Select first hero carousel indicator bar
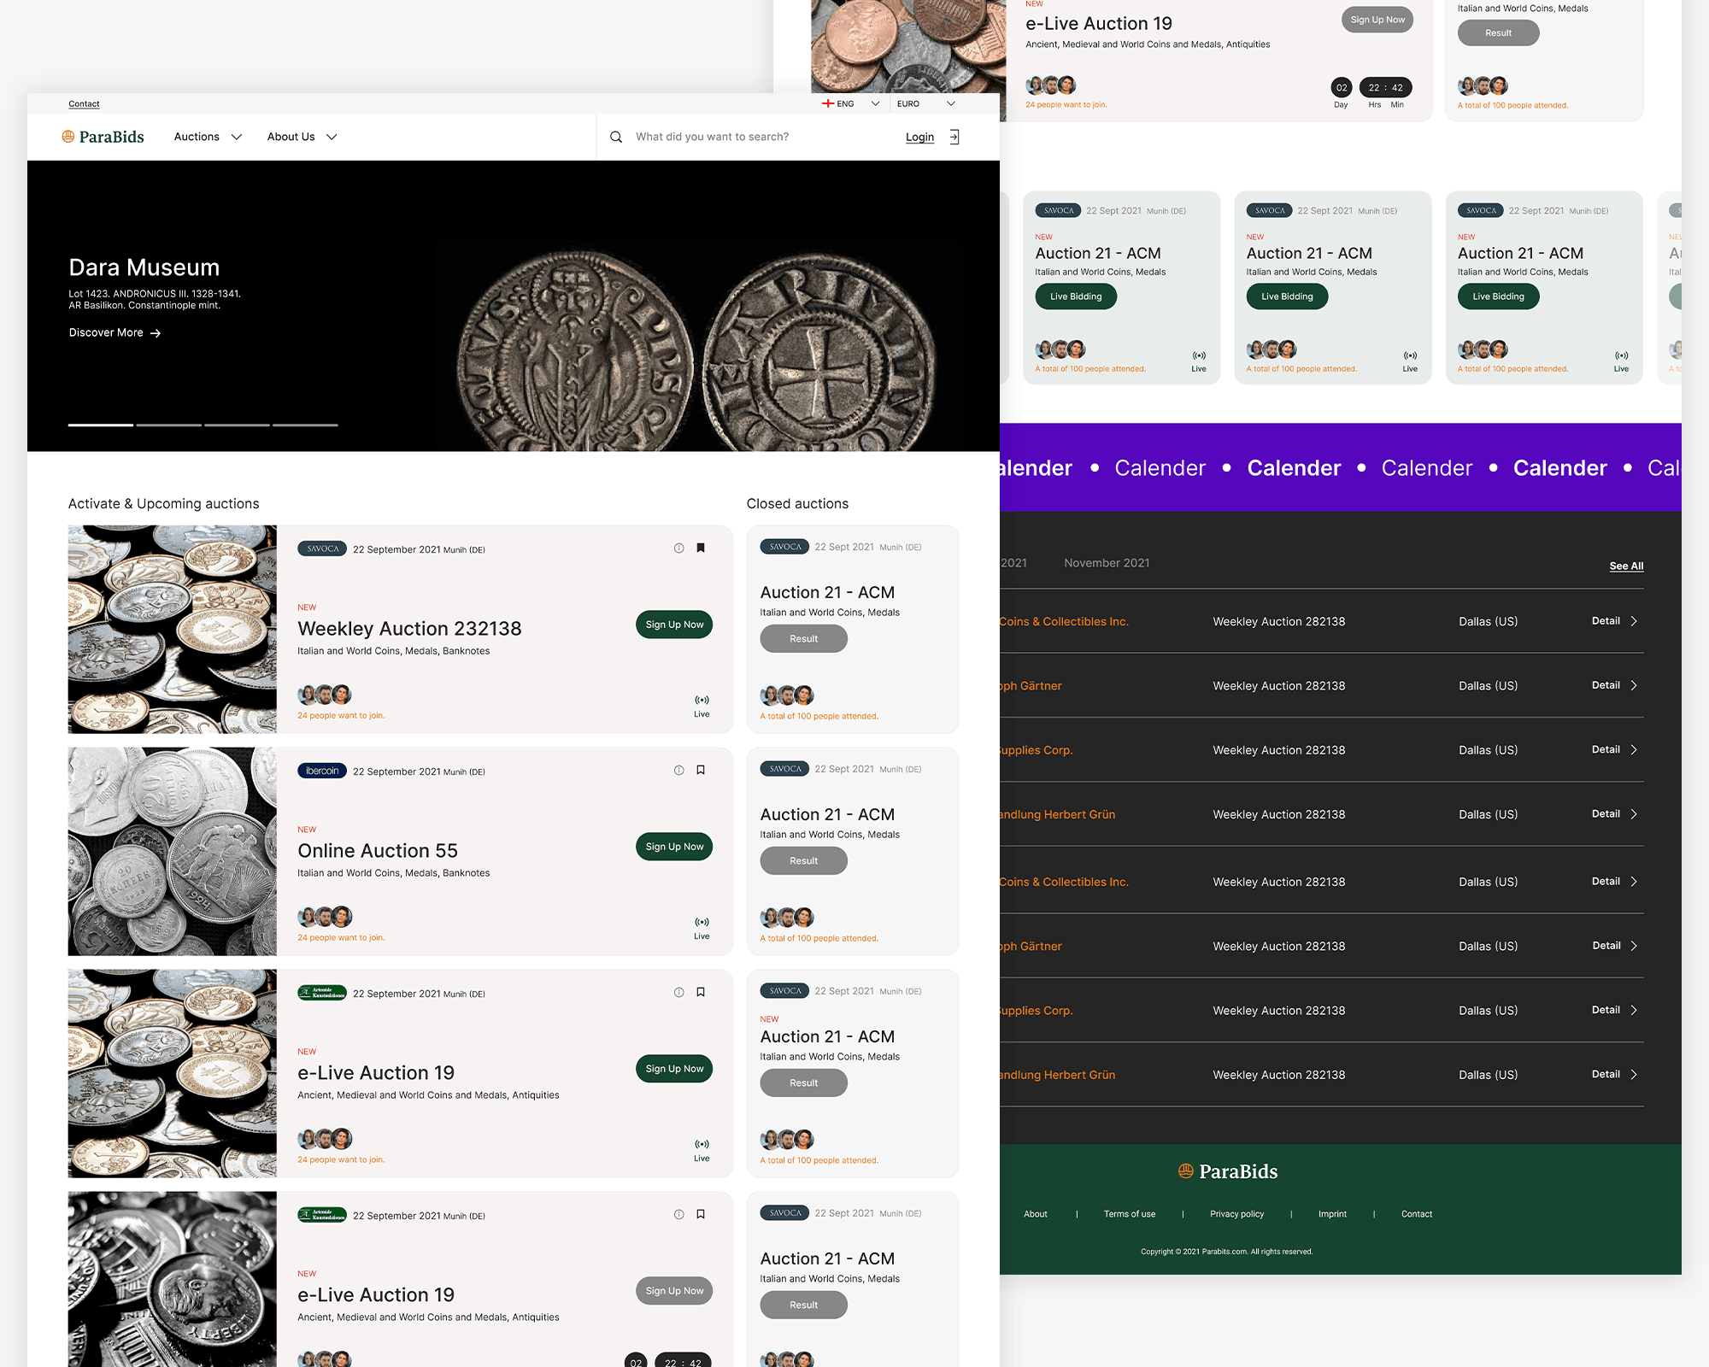This screenshot has width=1709, height=1367. tap(101, 425)
